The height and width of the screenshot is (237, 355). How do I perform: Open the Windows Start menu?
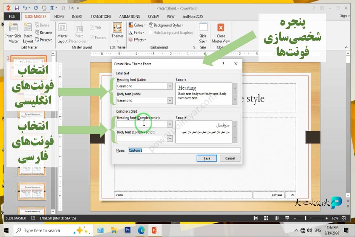click(x=6, y=230)
